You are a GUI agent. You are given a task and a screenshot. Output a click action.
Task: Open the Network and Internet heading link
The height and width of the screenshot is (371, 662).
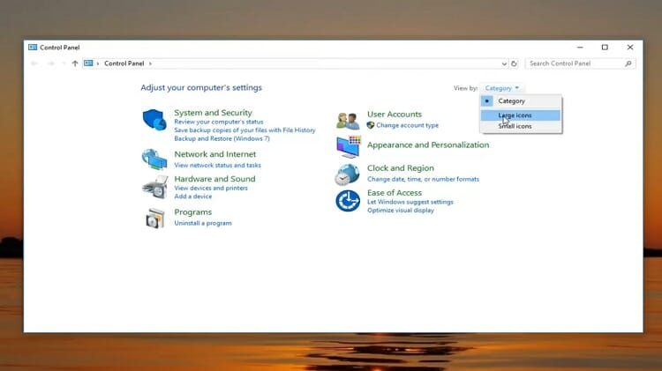214,154
